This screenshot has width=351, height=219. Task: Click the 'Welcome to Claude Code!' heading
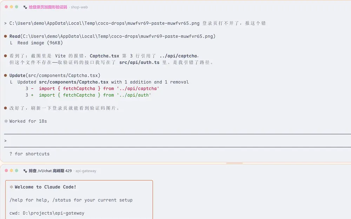pos(45,187)
